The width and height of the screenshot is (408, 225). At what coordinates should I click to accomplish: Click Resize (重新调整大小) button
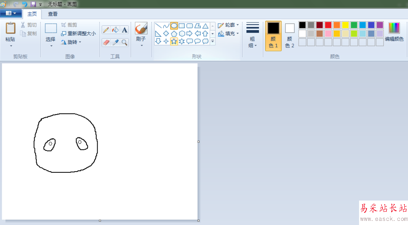pyautogui.click(x=78, y=33)
